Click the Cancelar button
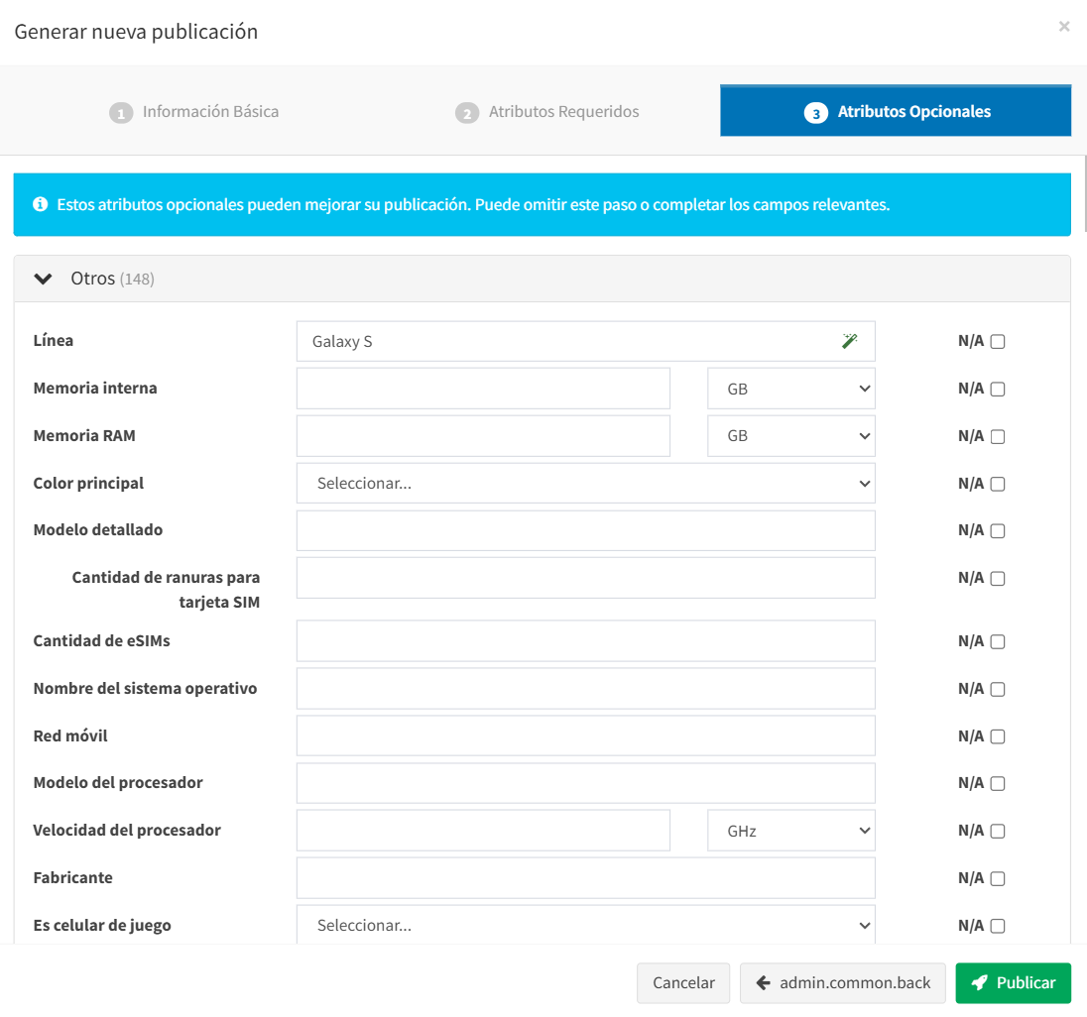The image size is (1087, 1017). [683, 983]
